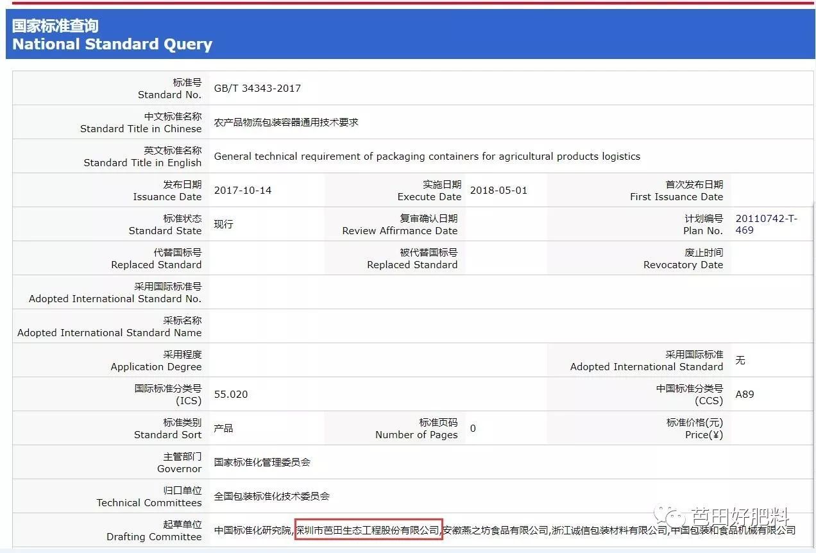The height and width of the screenshot is (553, 816).
Task: Click Technical Committees value 全国包装标准化技术委员会
Action: point(272,496)
